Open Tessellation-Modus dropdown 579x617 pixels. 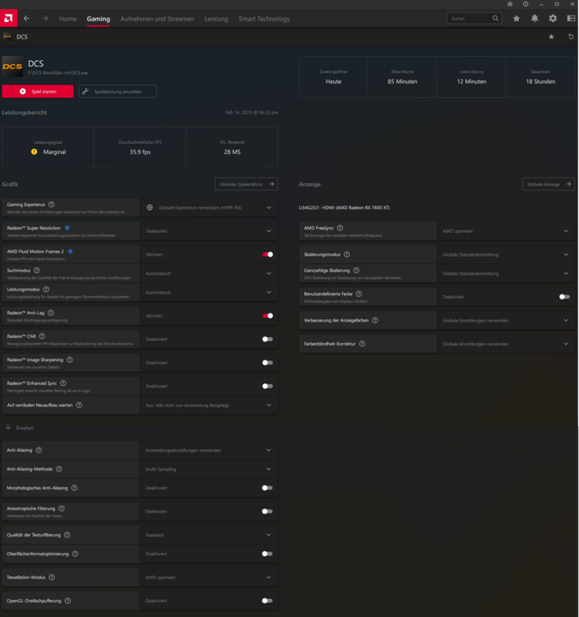coord(209,578)
